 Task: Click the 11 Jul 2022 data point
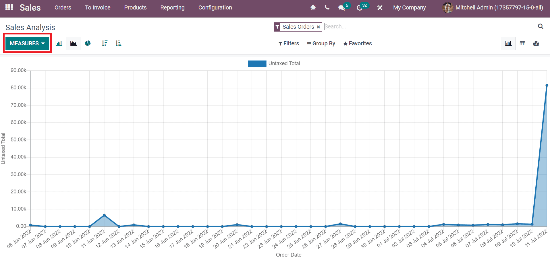point(547,86)
